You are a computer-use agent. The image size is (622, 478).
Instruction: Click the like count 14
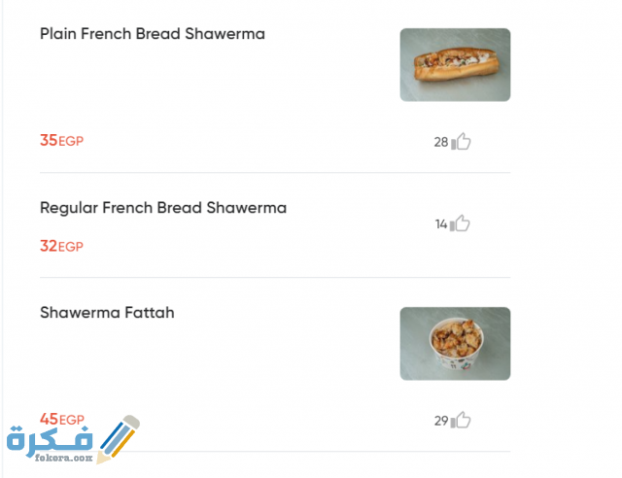[x=440, y=224]
